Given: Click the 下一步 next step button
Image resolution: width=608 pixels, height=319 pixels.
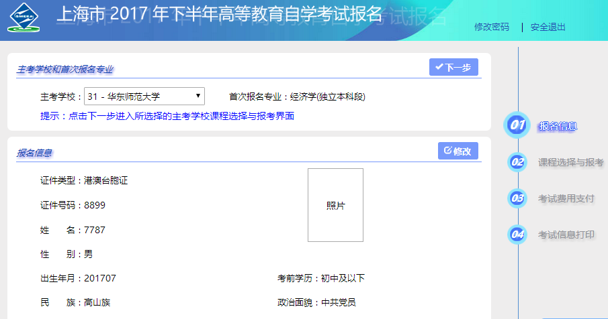Looking at the screenshot, I should point(453,67).
